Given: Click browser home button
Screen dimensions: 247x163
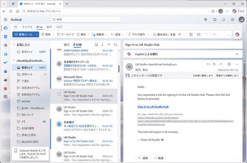Looking at the screenshot, I should point(18,11).
